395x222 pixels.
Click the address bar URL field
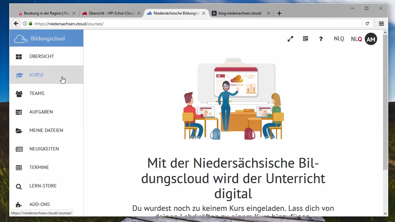[x=197, y=23]
